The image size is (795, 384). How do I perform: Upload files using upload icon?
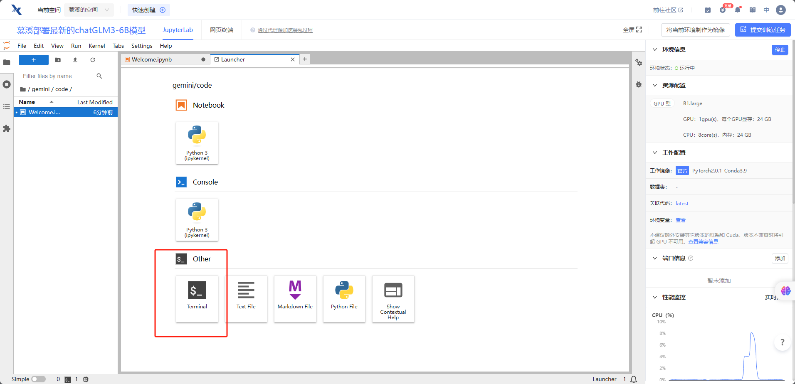75,60
